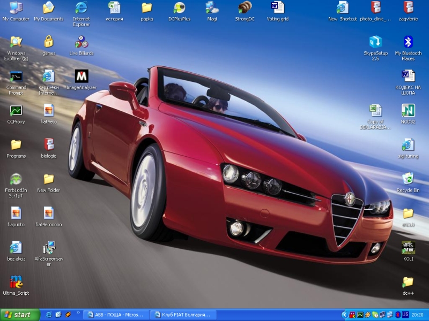Select the CCProxy shortcut icon

tap(16, 111)
